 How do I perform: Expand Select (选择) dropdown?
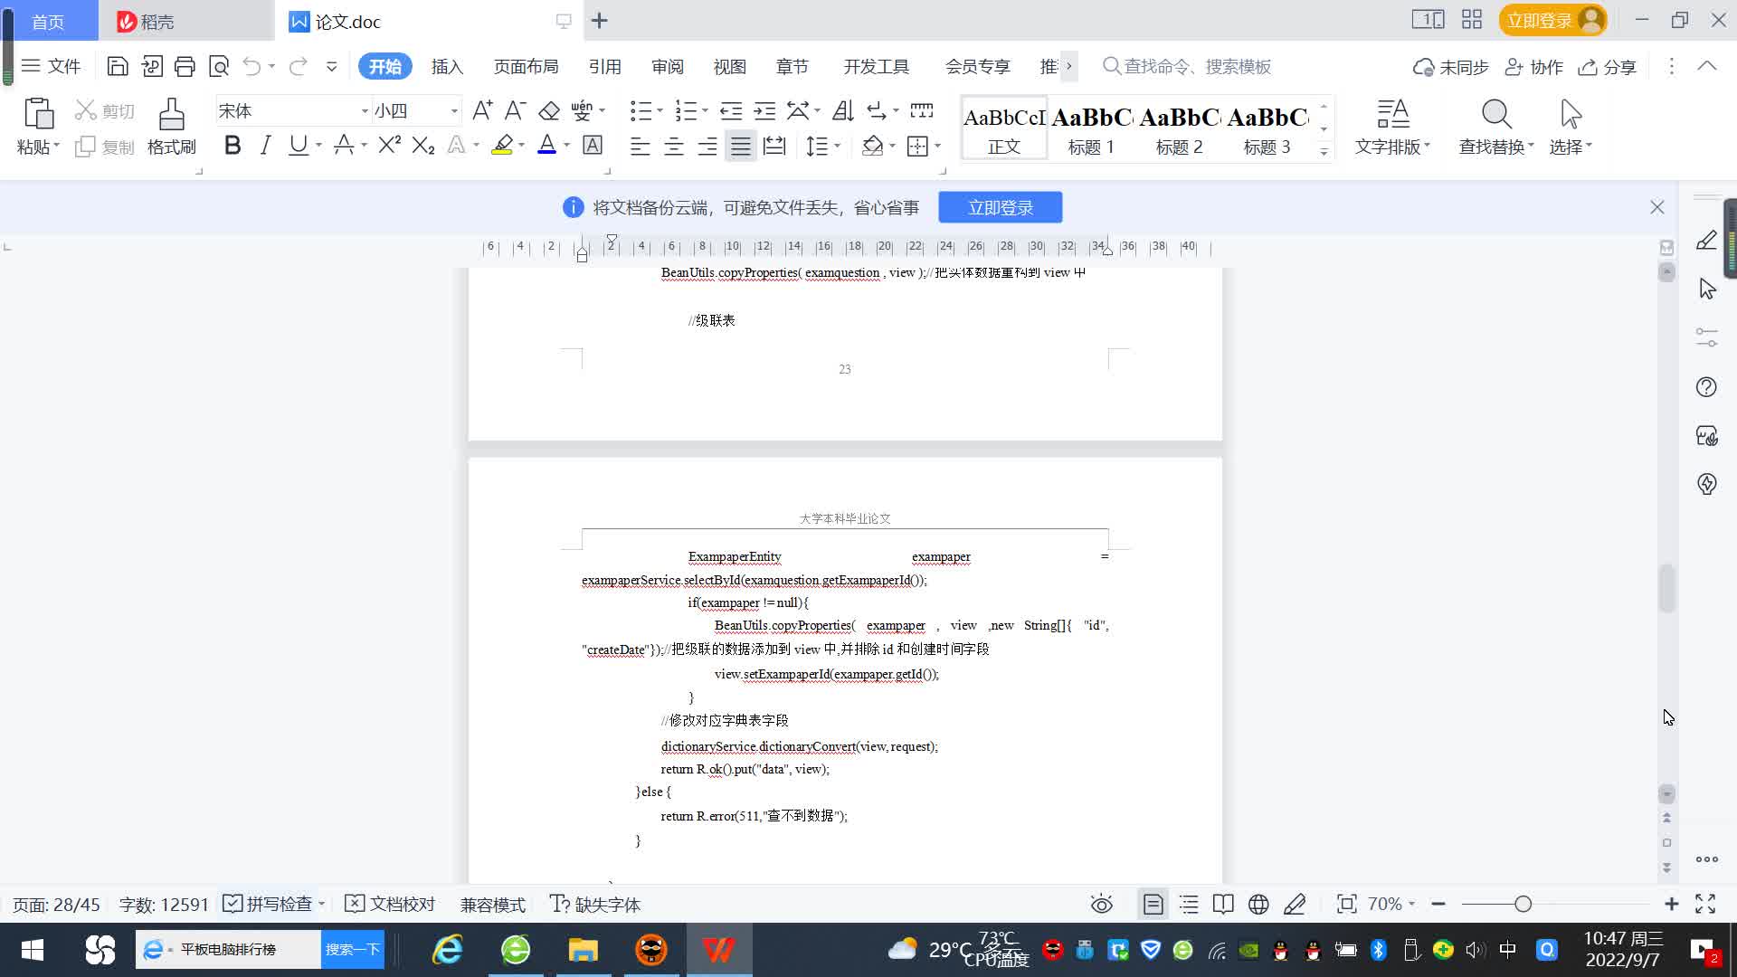[x=1571, y=147]
